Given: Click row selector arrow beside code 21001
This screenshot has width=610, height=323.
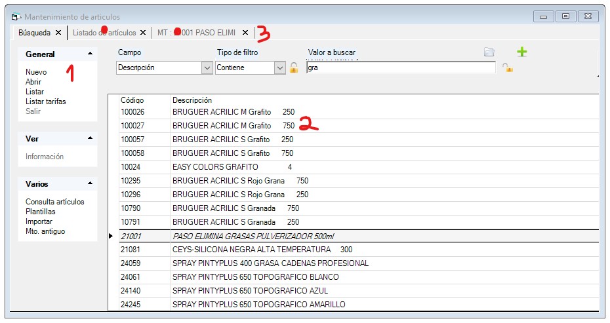Looking at the screenshot, I should tap(112, 236).
